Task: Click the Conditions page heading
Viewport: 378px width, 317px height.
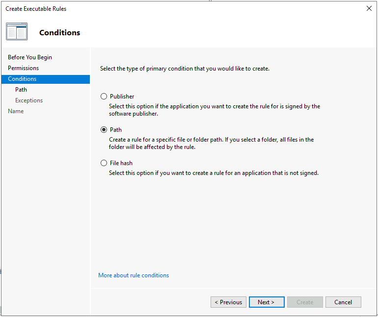Action: pos(59,32)
